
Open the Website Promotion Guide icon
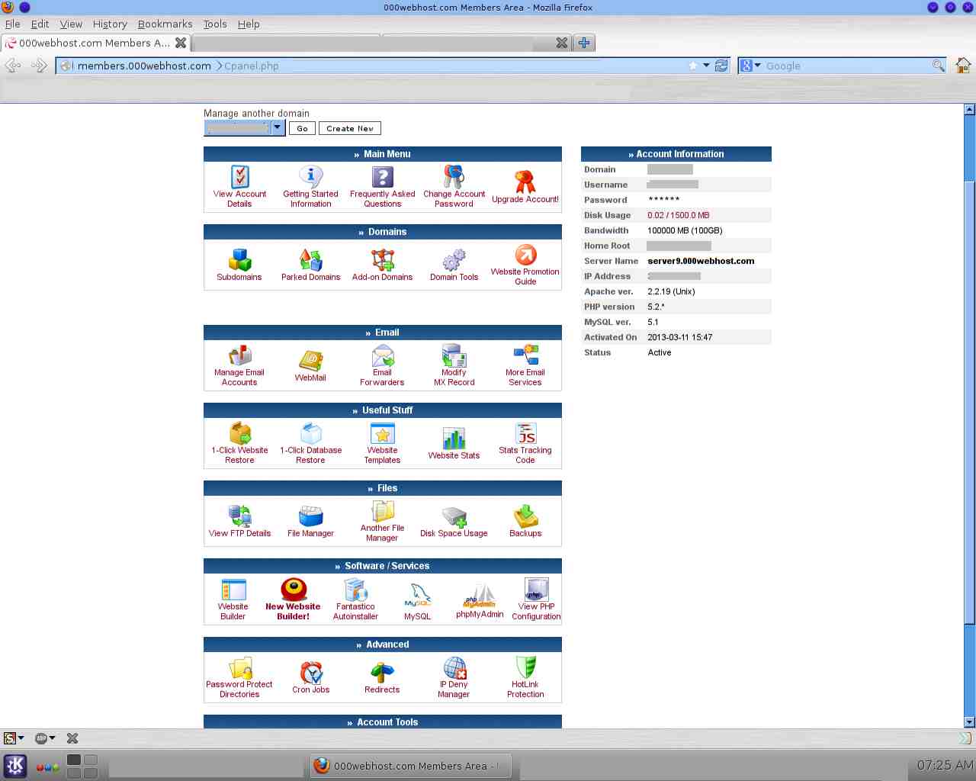(x=525, y=255)
